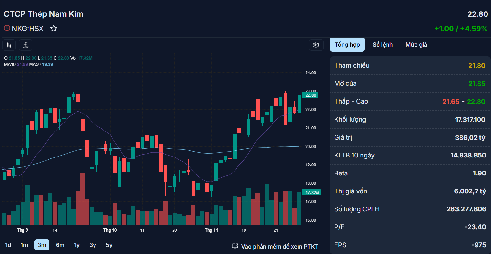Change chart range to 6m
The image size is (491, 254).
(60, 245)
